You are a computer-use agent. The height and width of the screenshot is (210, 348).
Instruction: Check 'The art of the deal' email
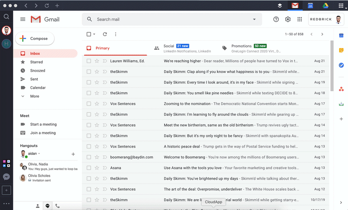(x=89, y=189)
